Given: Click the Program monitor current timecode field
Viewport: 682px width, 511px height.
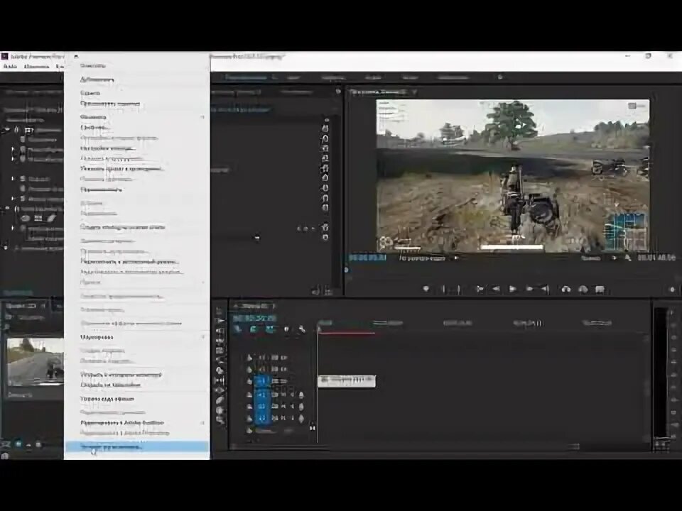Looking at the screenshot, I should pyautogui.click(x=367, y=258).
